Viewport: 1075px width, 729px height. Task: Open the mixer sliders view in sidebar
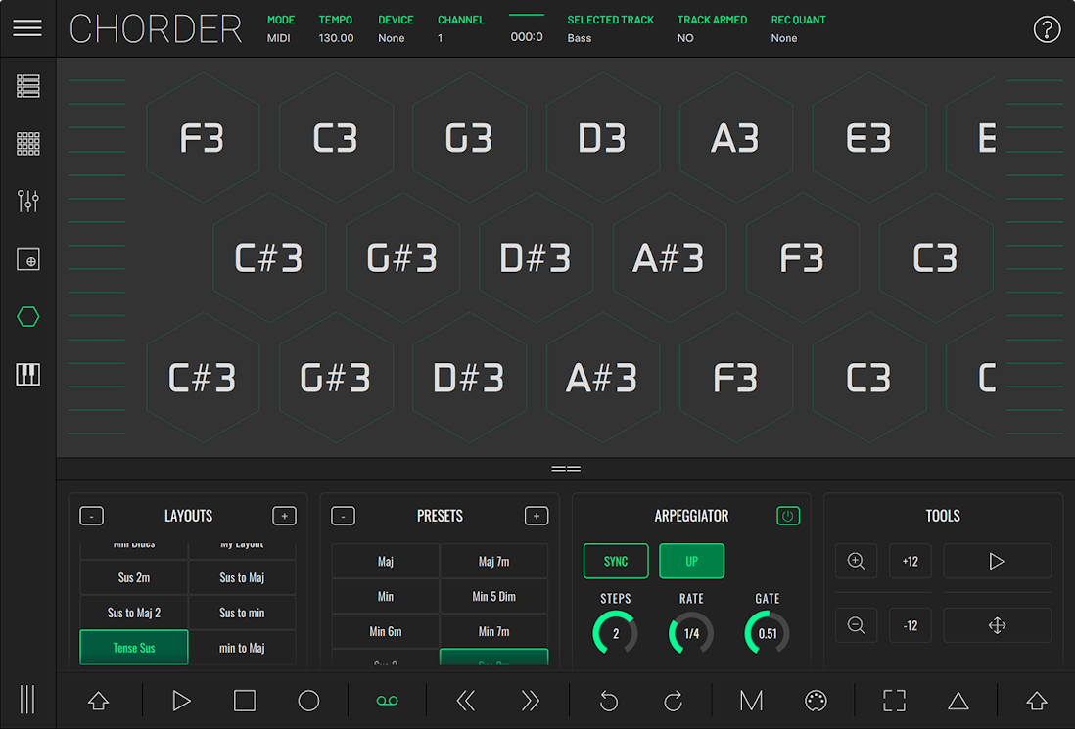click(28, 202)
